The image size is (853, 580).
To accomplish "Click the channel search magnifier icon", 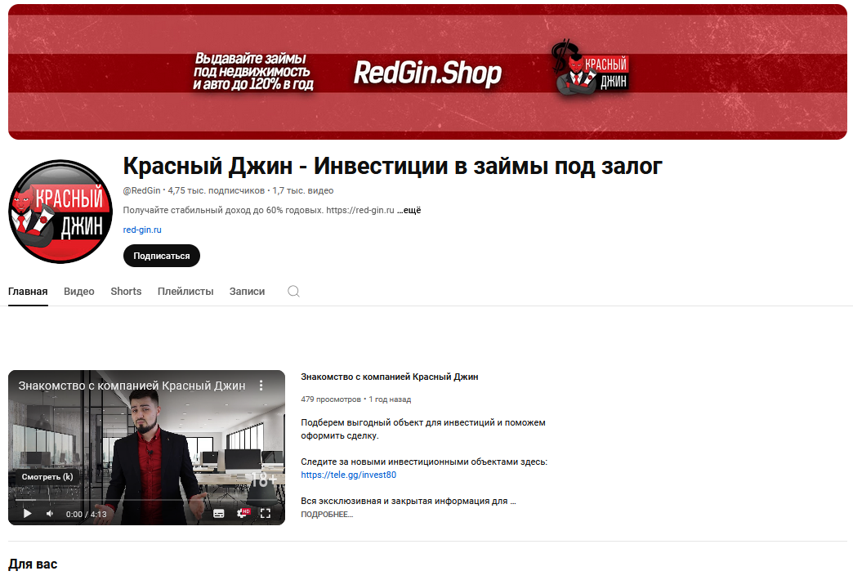I will pyautogui.click(x=294, y=292).
